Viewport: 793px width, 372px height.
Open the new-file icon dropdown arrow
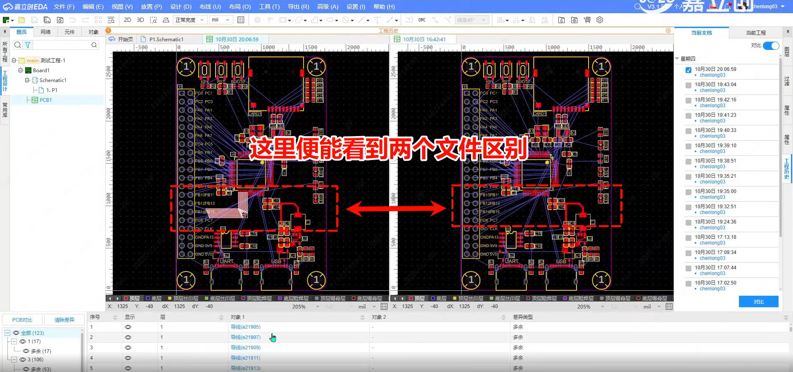pyautogui.click(x=12, y=20)
